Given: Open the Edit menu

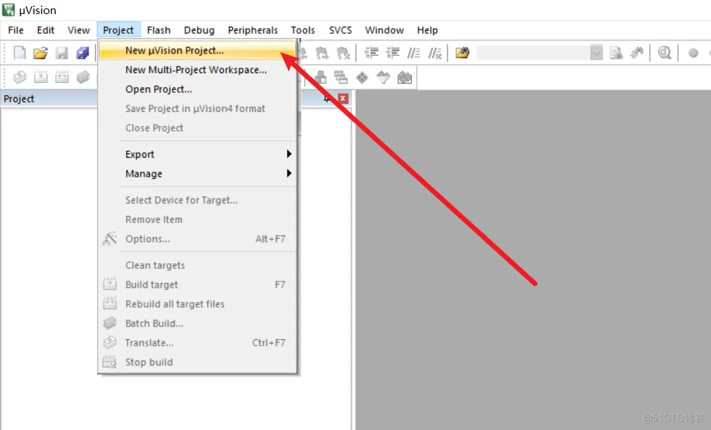Looking at the screenshot, I should [45, 30].
